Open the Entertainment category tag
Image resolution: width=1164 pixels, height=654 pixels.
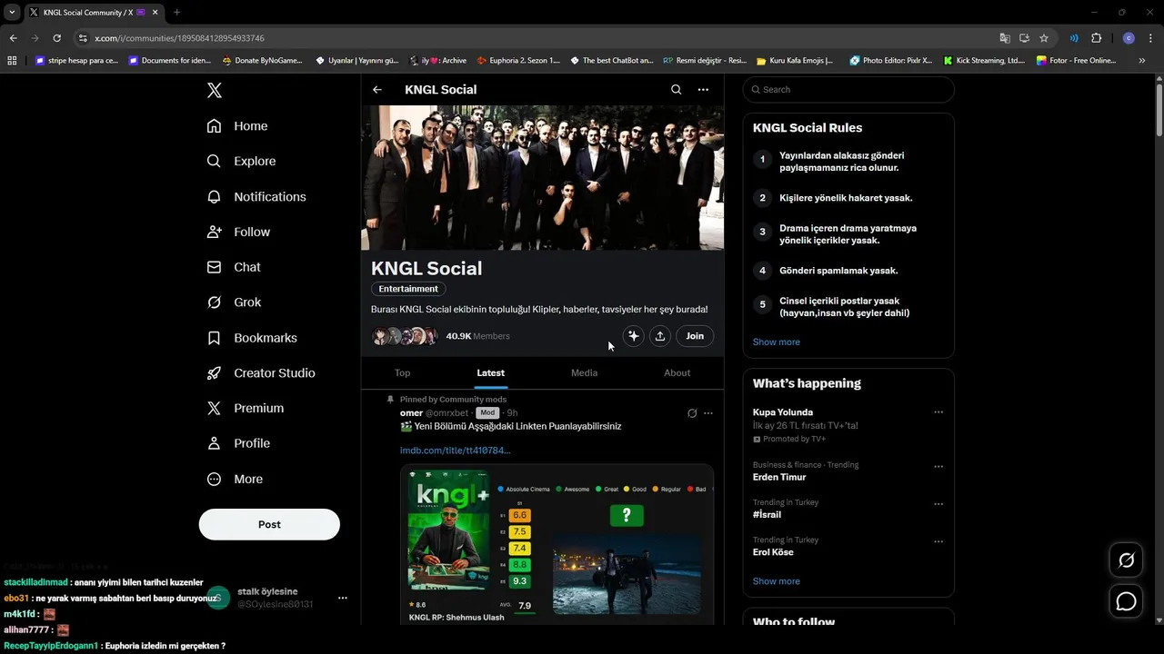(x=408, y=289)
